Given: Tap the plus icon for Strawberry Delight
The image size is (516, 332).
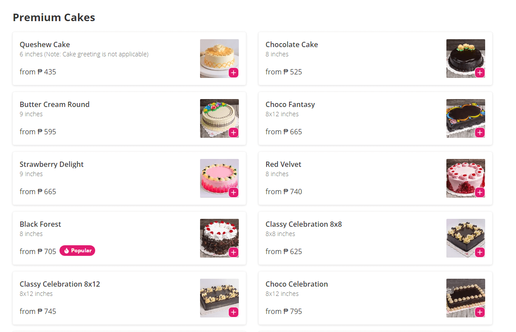Looking at the screenshot, I should [x=234, y=192].
